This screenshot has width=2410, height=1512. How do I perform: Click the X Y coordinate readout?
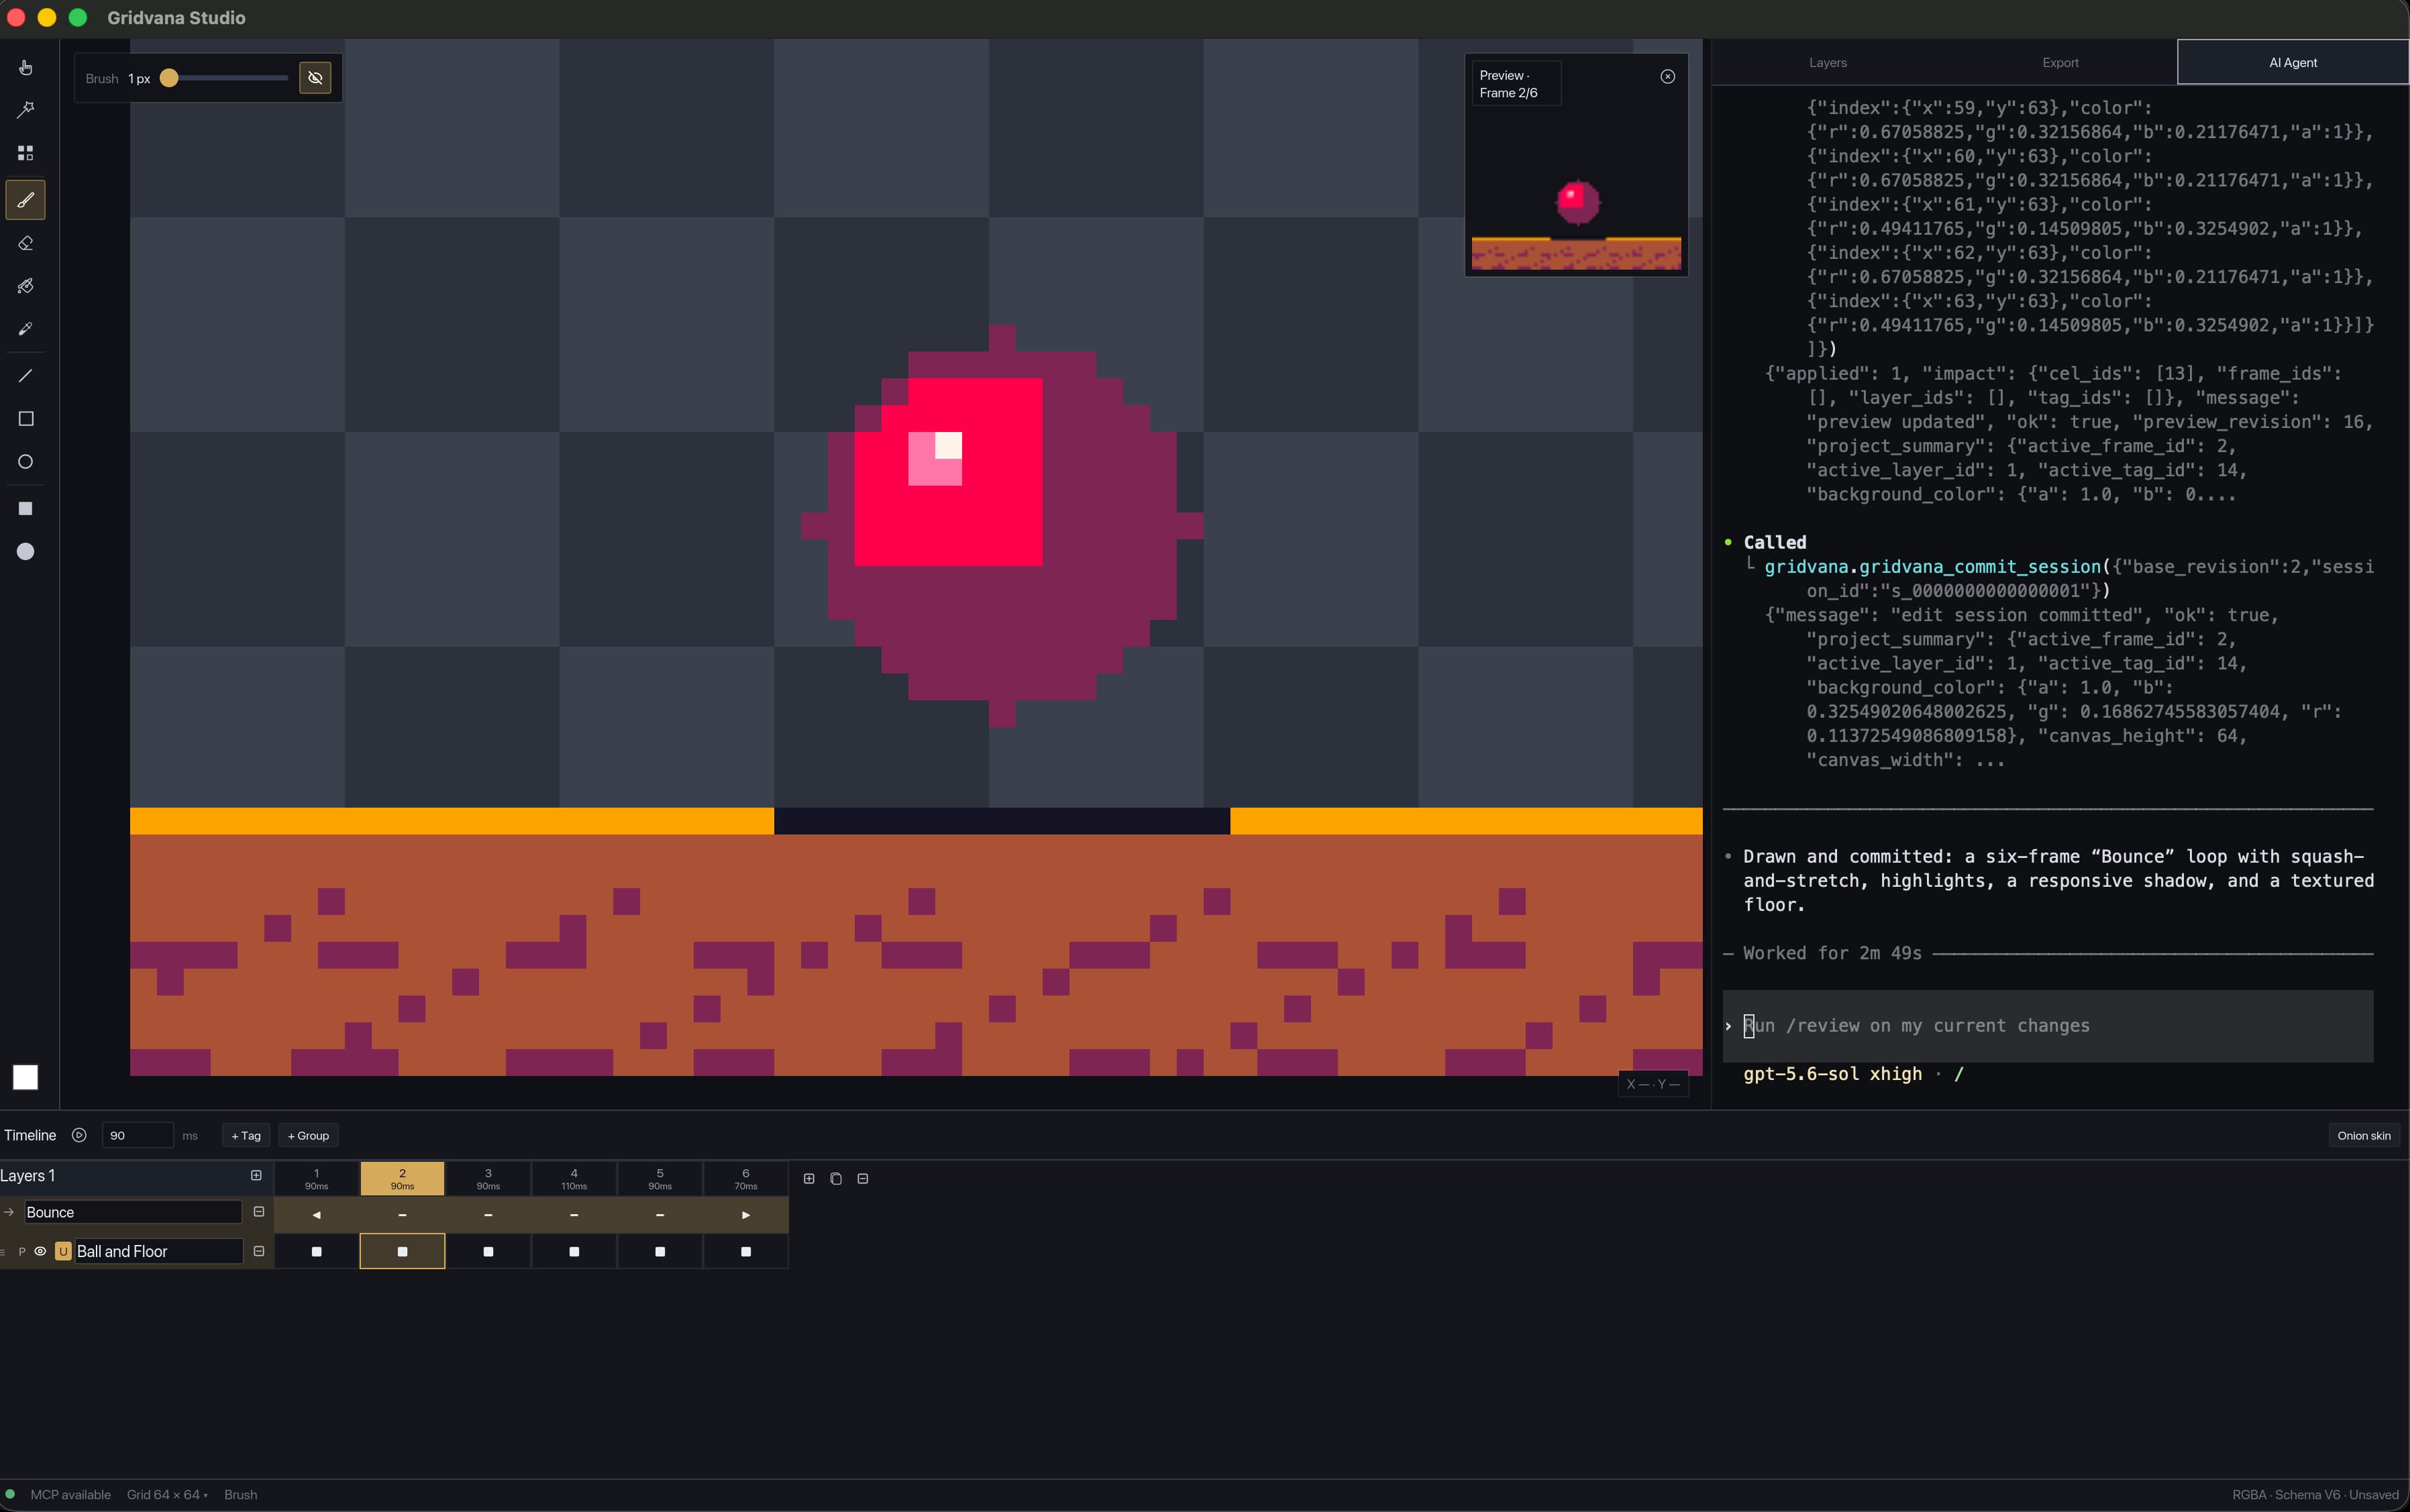click(1653, 1084)
